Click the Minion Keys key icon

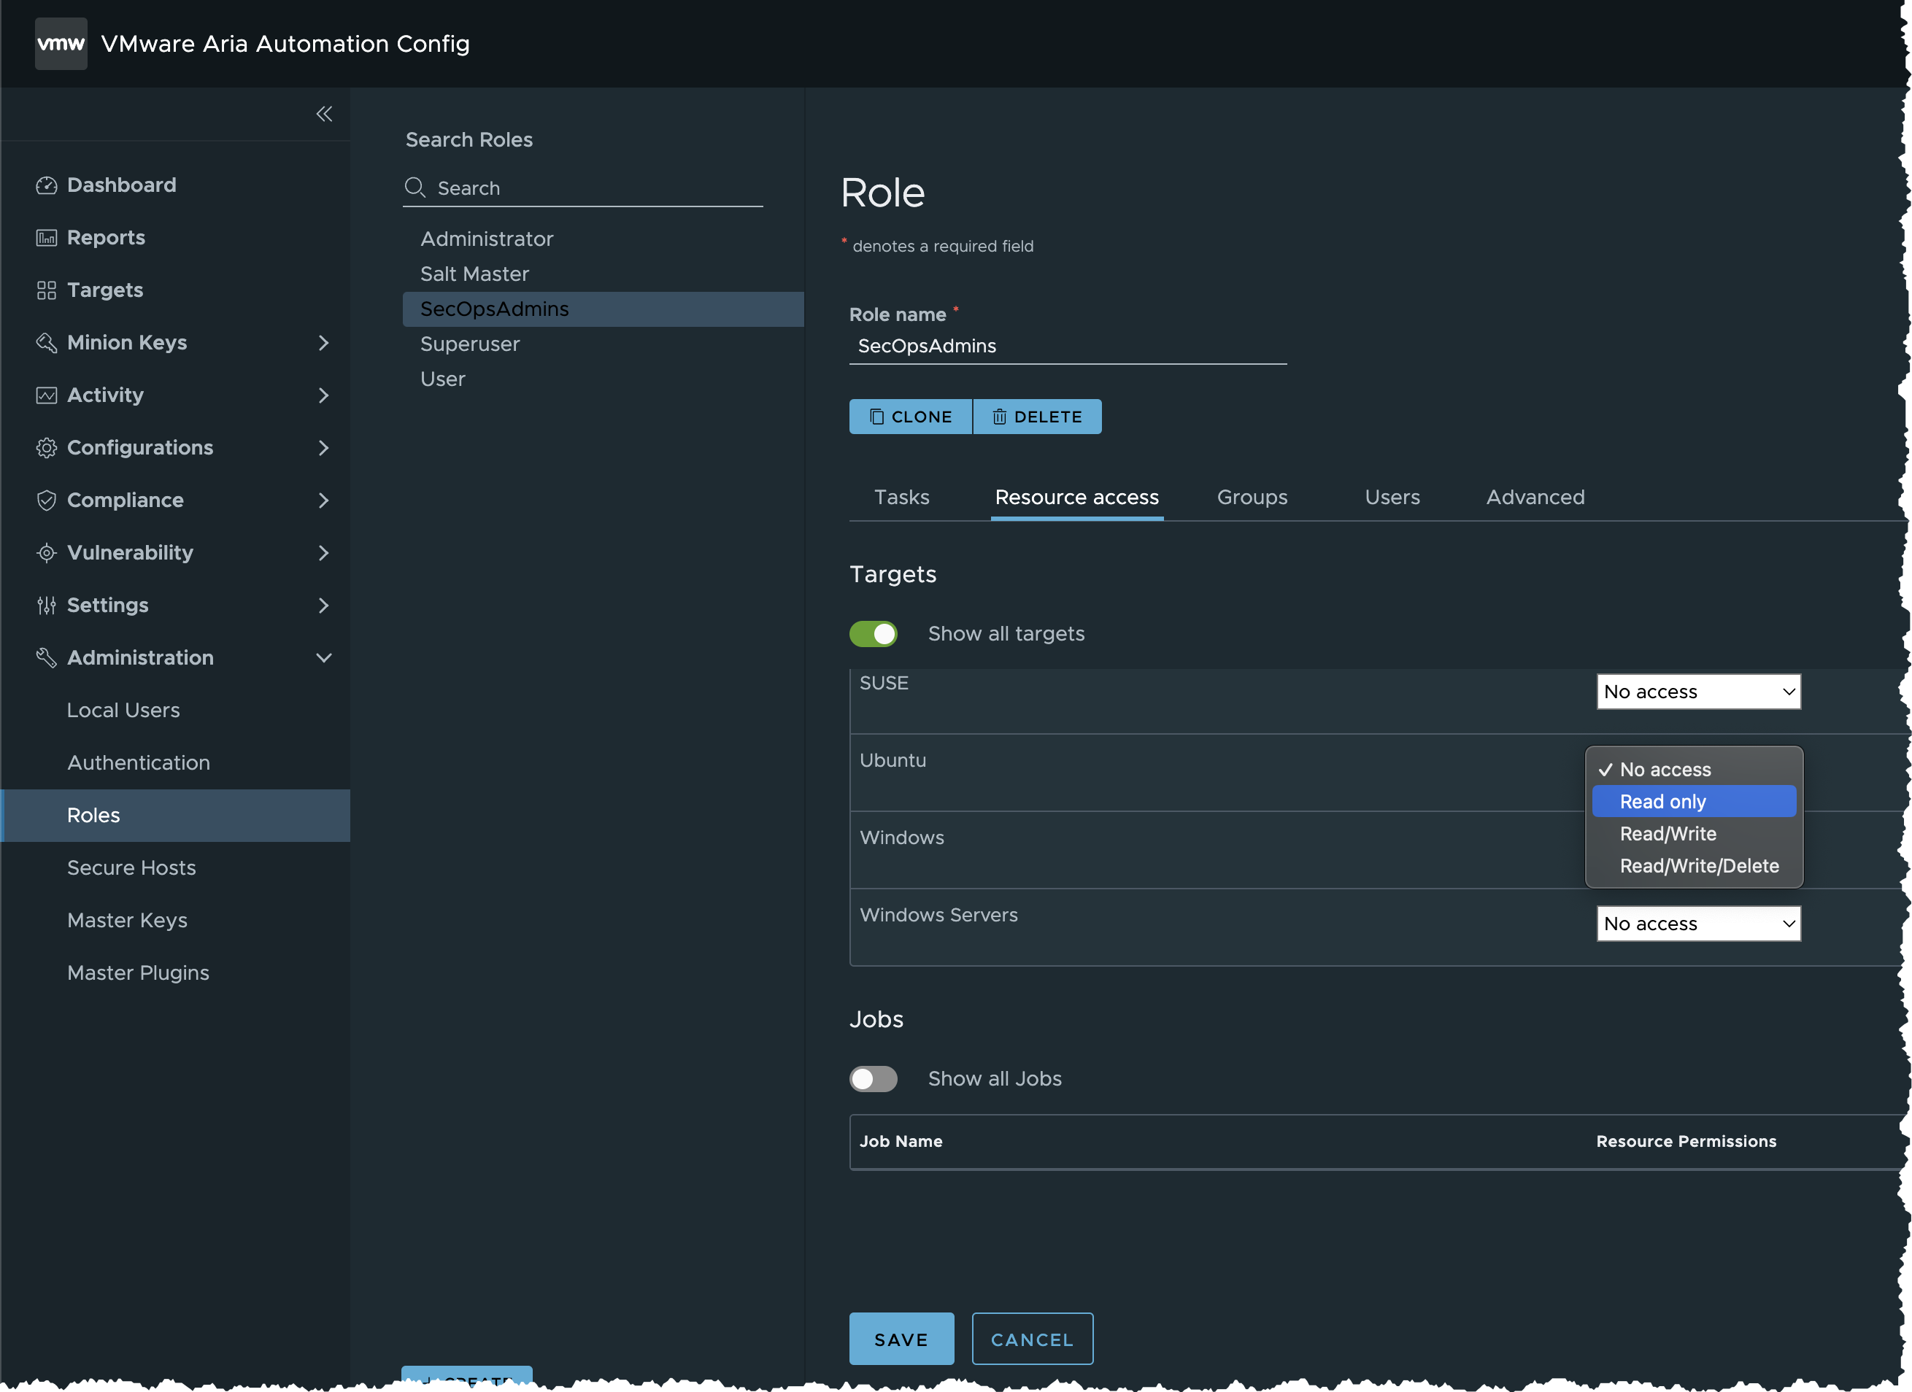pos(47,343)
